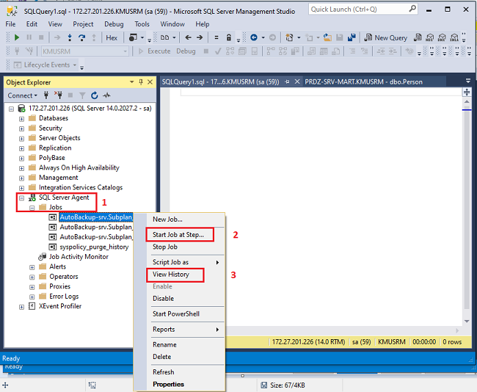
Task: Collapse the Jobs folder node
Action: (x=32, y=207)
